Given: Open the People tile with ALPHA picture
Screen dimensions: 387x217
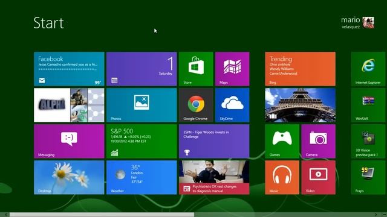Looking at the screenshot, I should [69, 105].
